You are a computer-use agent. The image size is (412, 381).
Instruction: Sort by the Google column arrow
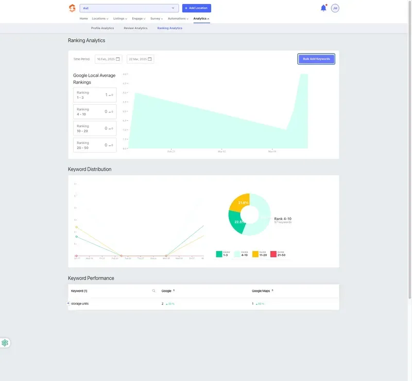coord(174,291)
